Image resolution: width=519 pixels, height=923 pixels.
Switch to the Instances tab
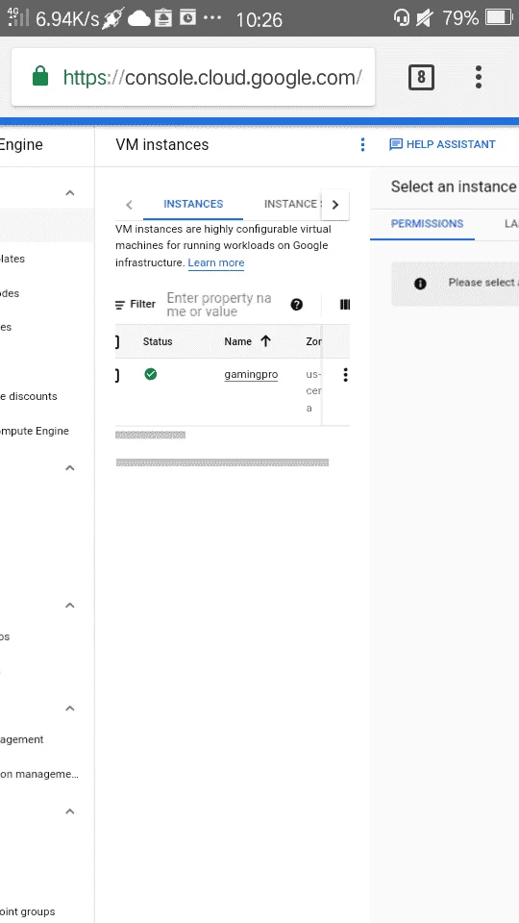coord(193,204)
